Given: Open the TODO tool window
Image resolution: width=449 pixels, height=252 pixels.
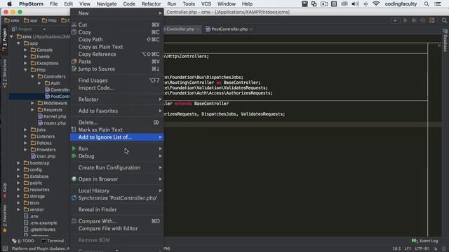Looking at the screenshot, I should 23,241.
